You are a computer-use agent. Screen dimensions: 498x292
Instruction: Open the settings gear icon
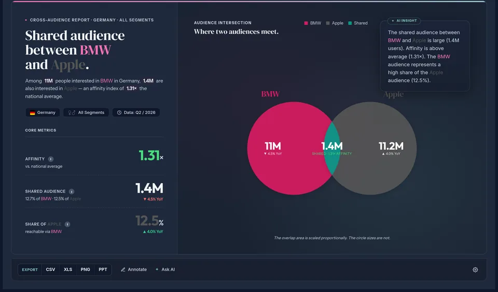click(x=475, y=270)
